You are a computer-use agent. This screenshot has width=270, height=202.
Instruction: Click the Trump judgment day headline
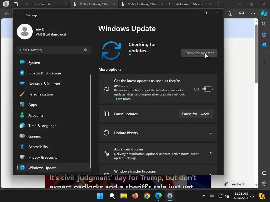(x=123, y=182)
